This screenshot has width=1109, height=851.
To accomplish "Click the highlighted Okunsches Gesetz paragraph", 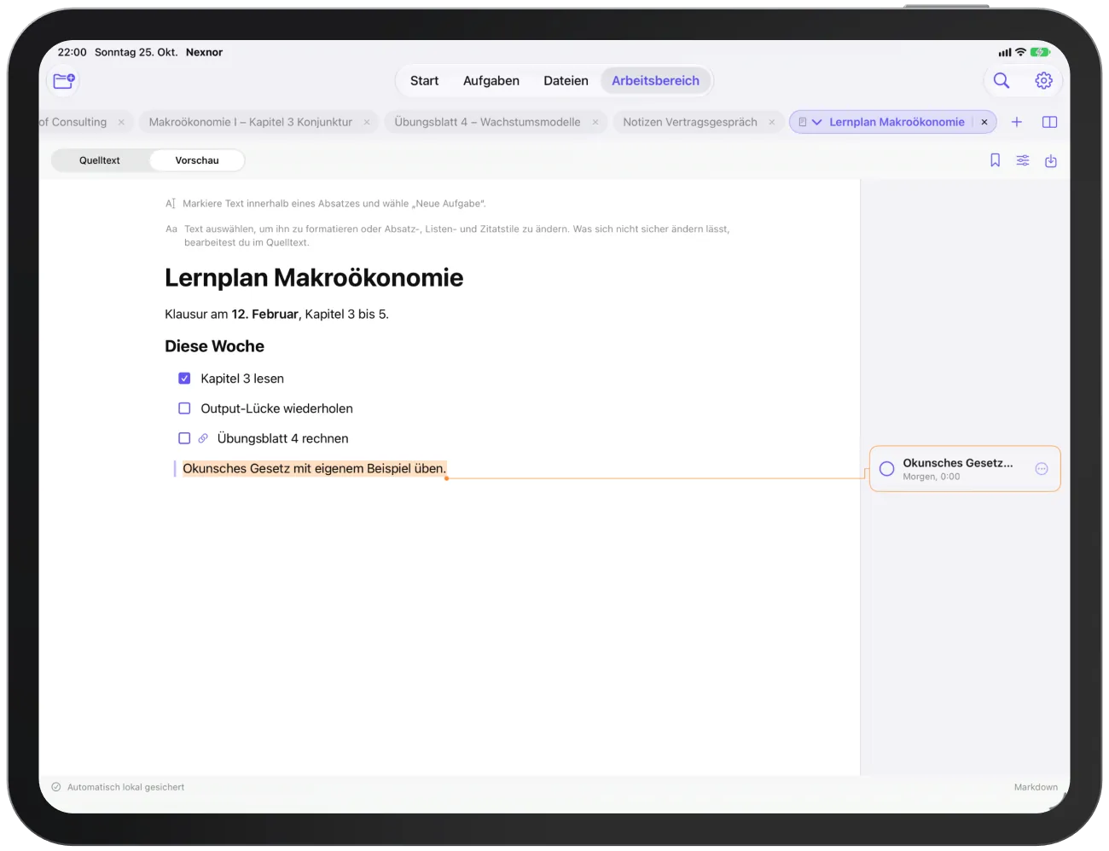I will tap(314, 468).
